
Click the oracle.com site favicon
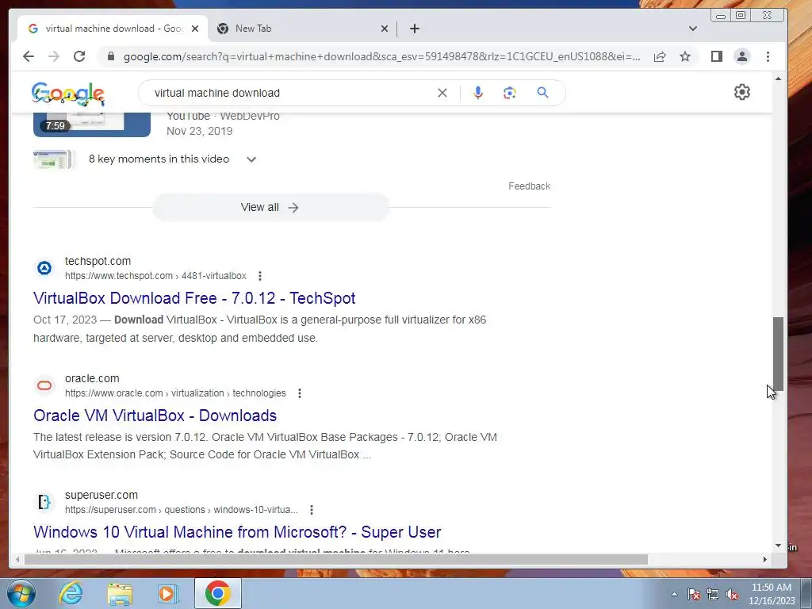coord(44,385)
